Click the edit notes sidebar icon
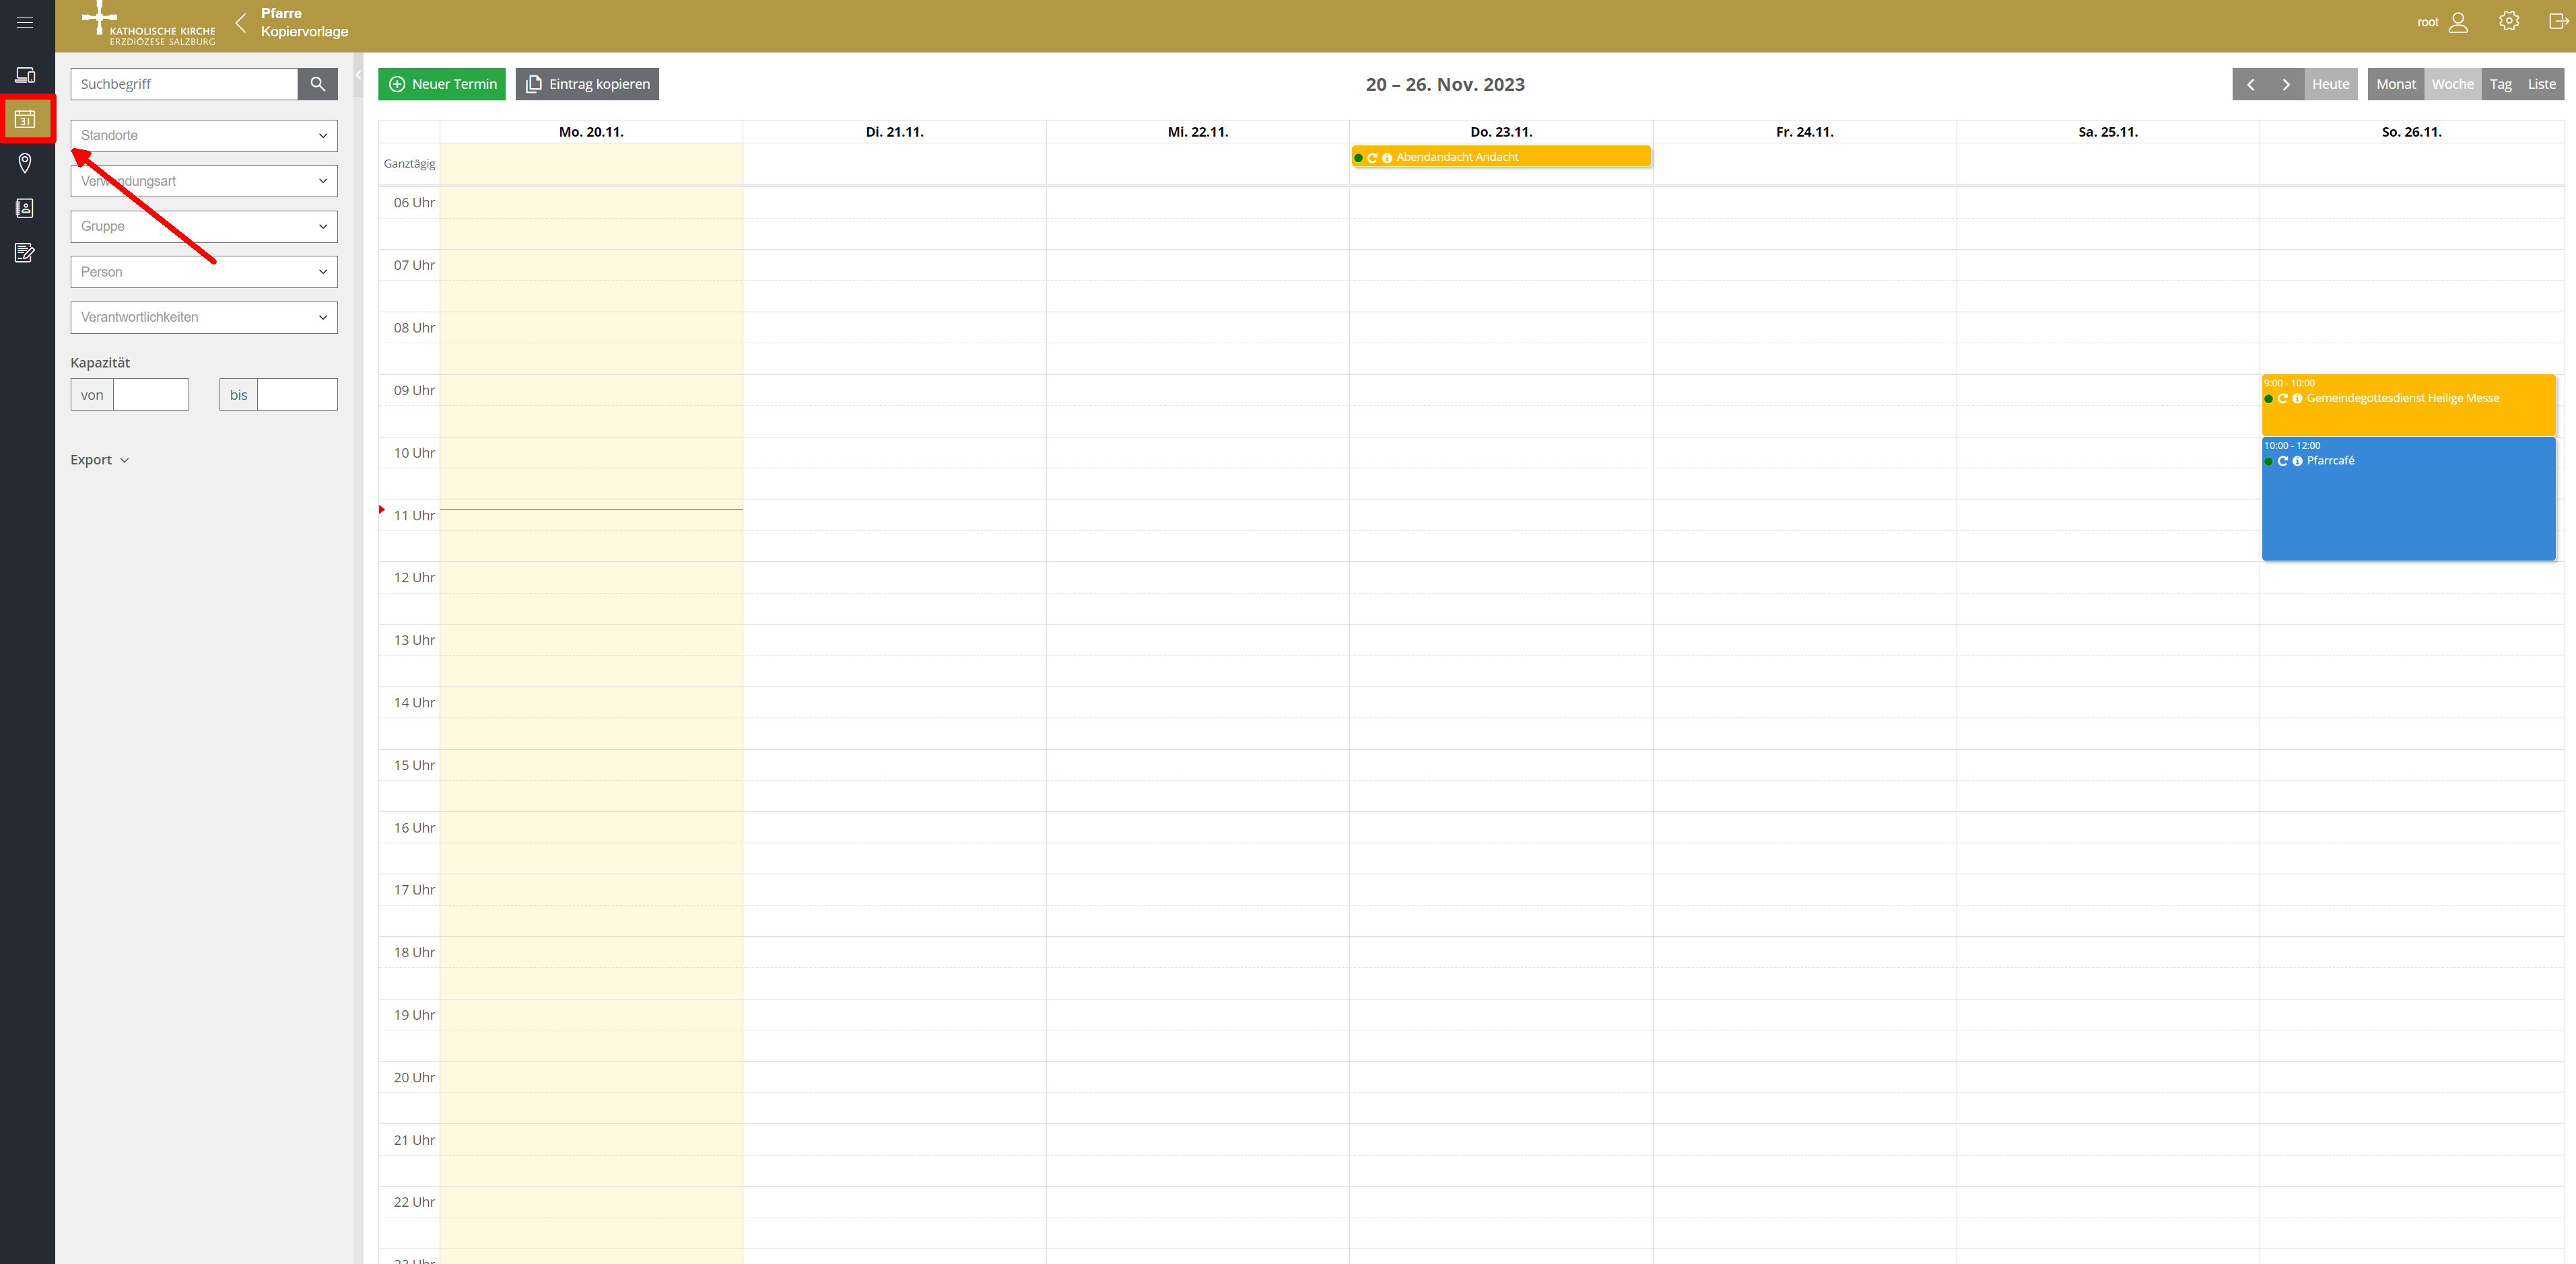The width and height of the screenshot is (2576, 1264). coord(25,252)
